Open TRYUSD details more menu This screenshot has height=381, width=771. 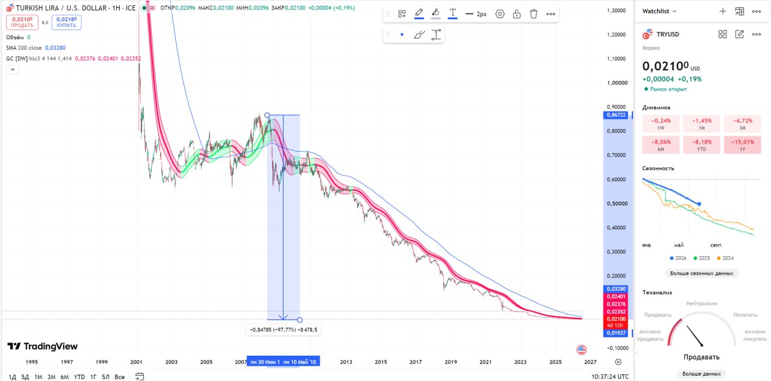[x=757, y=34]
